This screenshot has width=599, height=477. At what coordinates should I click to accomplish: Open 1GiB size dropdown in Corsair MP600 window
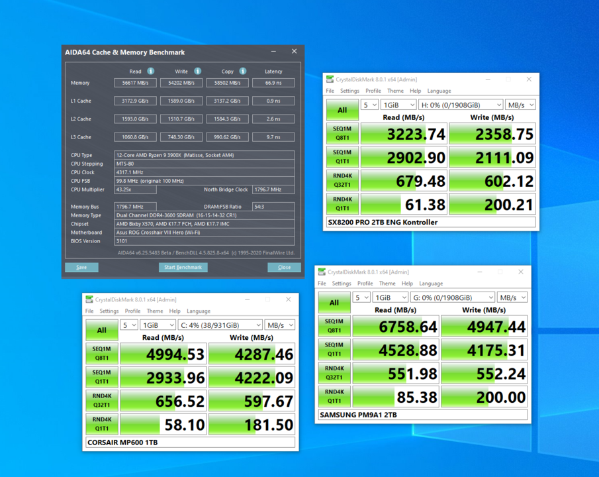click(x=158, y=325)
